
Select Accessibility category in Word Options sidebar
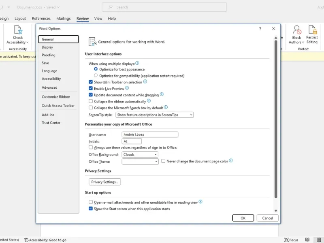coord(58,79)
